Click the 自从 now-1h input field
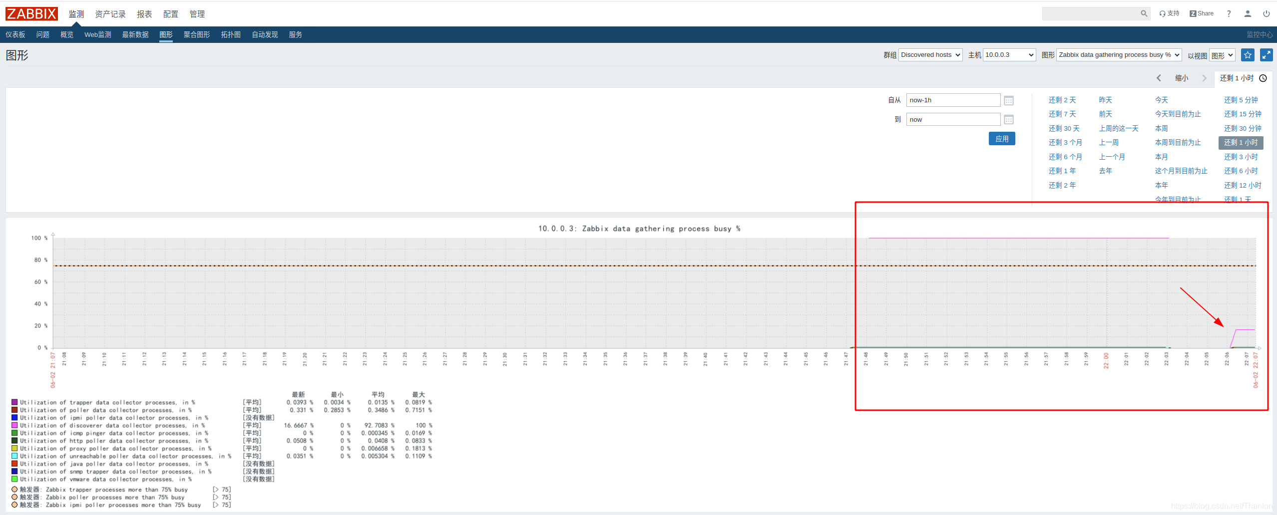 pyautogui.click(x=953, y=100)
